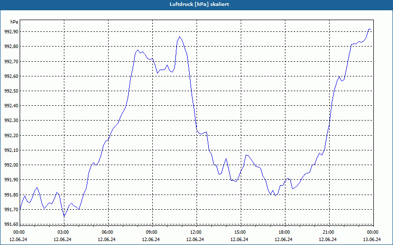Screen dimensions: 393x245
Task: Click the 03:00 time axis label
Action: point(64,232)
